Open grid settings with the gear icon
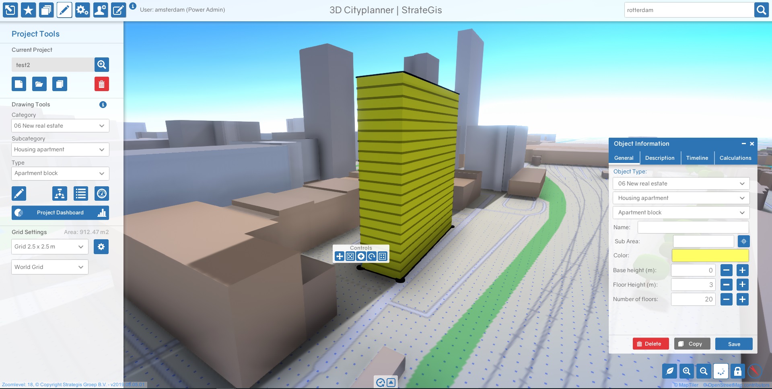The width and height of the screenshot is (772, 389). coord(101,246)
